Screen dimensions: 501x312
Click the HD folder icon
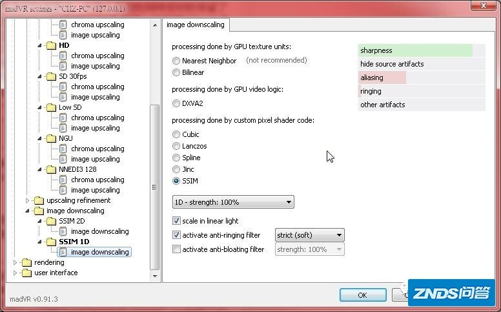pyautogui.click(x=52, y=45)
